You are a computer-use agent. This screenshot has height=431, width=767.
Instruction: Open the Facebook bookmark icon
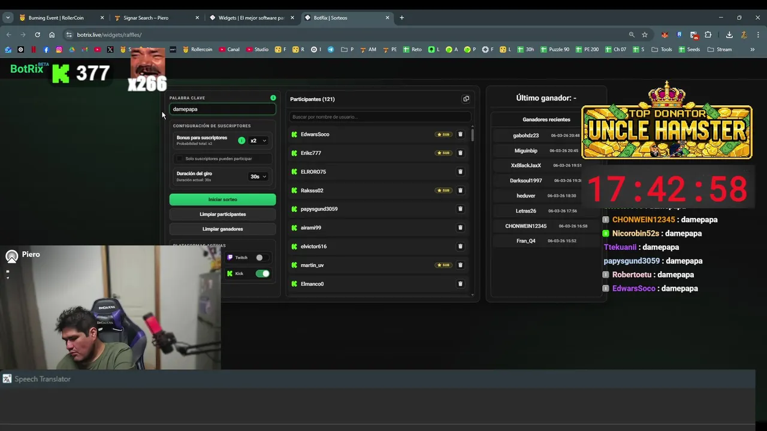pyautogui.click(x=46, y=49)
